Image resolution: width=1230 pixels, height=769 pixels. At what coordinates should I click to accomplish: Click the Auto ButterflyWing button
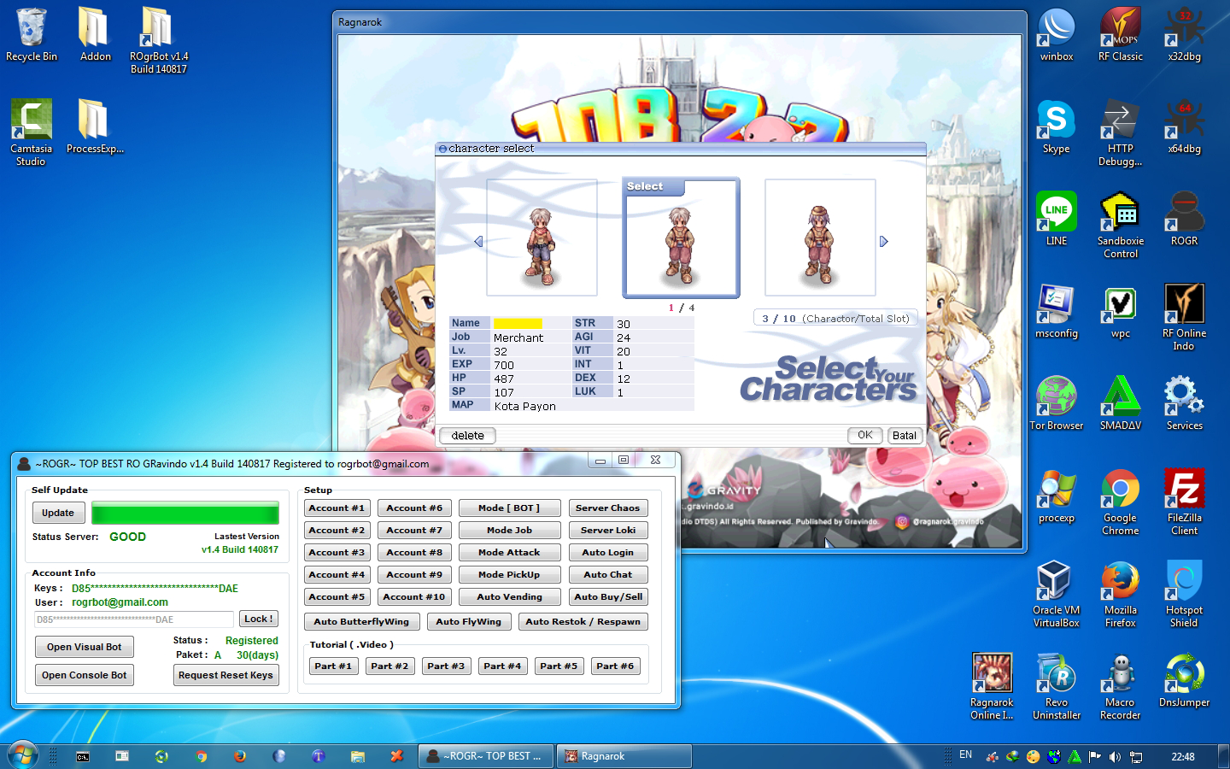point(361,621)
